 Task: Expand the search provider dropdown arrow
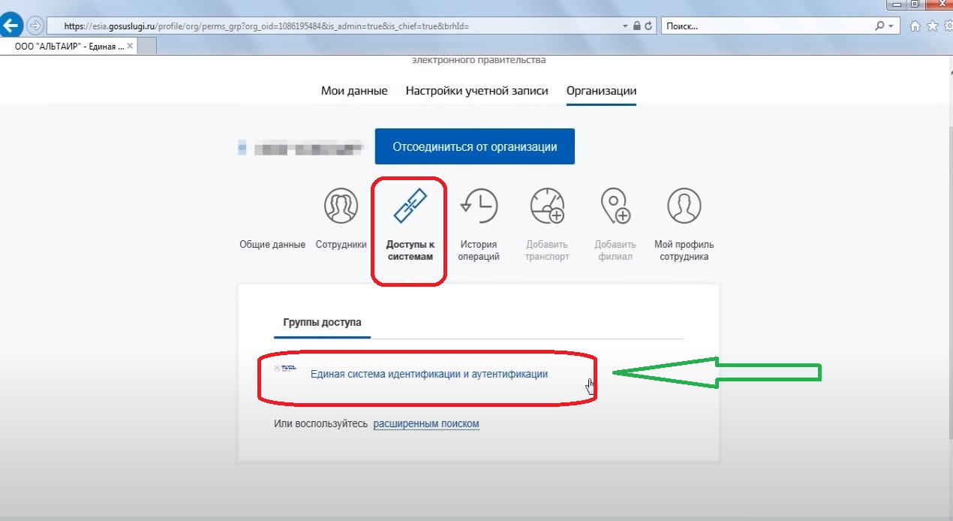point(891,26)
